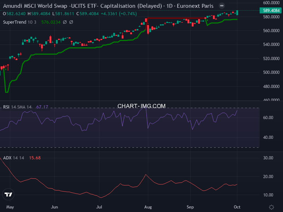The height and width of the screenshot is (212, 283).
Task: Click the latest green candle
Action: [x=237, y=13]
